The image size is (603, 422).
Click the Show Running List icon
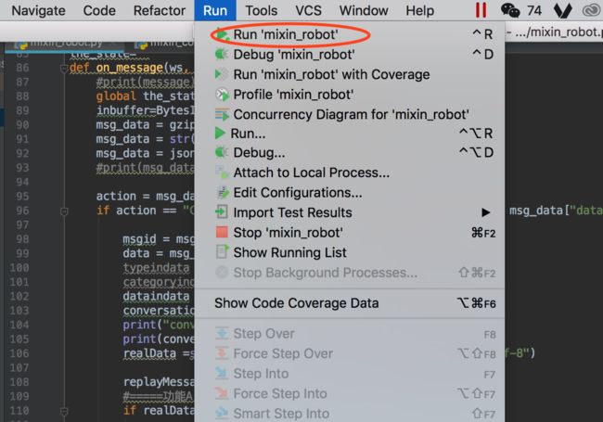(x=222, y=252)
